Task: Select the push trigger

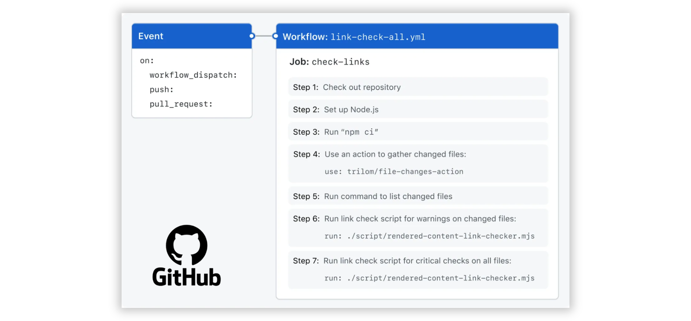Action: [x=162, y=90]
